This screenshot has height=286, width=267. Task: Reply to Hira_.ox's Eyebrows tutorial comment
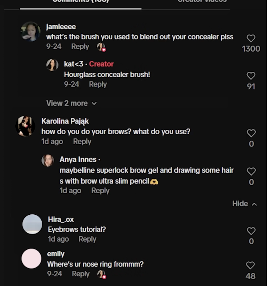coord(87,239)
